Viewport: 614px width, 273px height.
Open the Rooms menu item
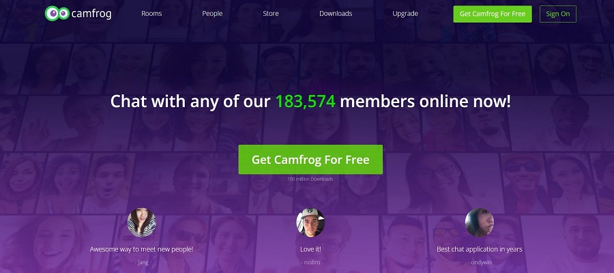point(151,14)
